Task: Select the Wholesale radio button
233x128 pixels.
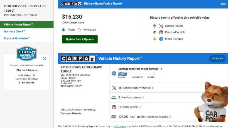Action: pyautogui.click(x=79, y=30)
